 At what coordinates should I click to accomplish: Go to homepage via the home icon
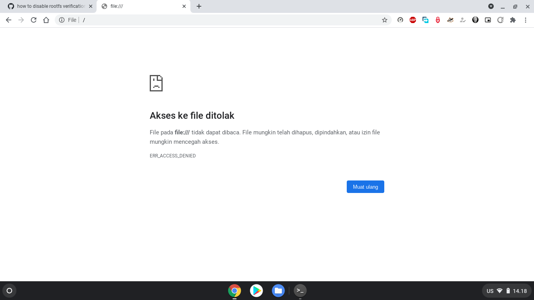point(46,20)
